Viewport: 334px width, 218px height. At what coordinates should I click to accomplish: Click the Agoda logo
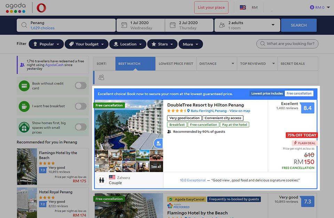pos(15,8)
